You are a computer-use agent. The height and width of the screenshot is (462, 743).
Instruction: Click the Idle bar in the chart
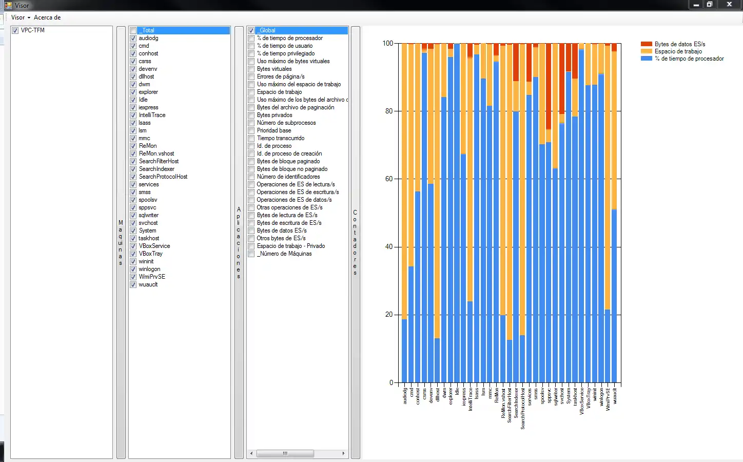point(457,213)
